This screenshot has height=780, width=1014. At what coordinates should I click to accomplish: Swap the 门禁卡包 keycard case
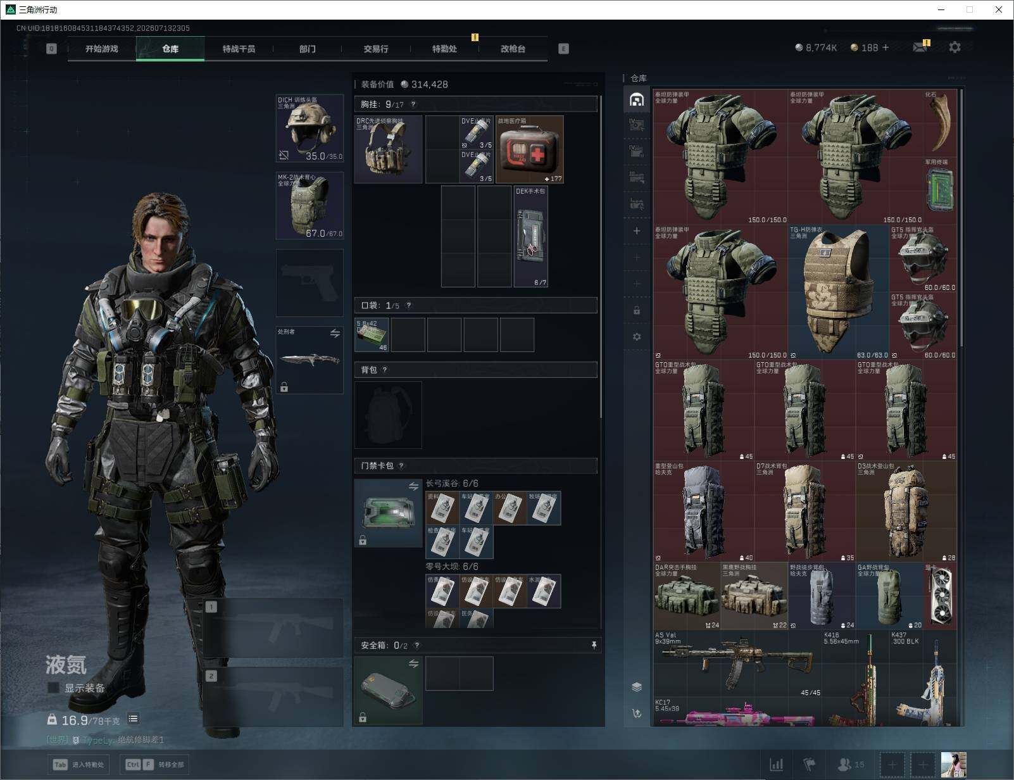pyautogui.click(x=413, y=486)
